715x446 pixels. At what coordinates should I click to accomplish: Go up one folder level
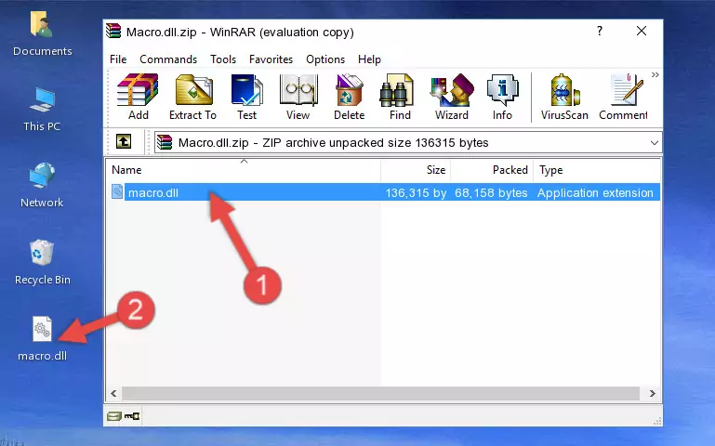[124, 142]
